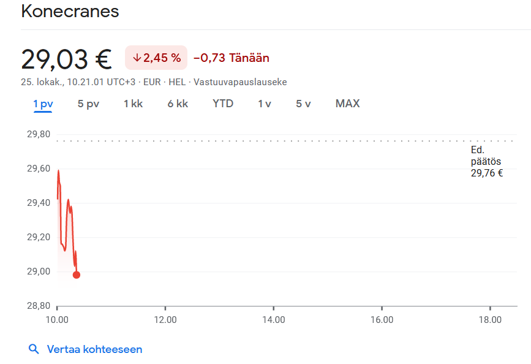Click the Konecranes title heading
Screen dimensions: 531x364
[x=70, y=11]
